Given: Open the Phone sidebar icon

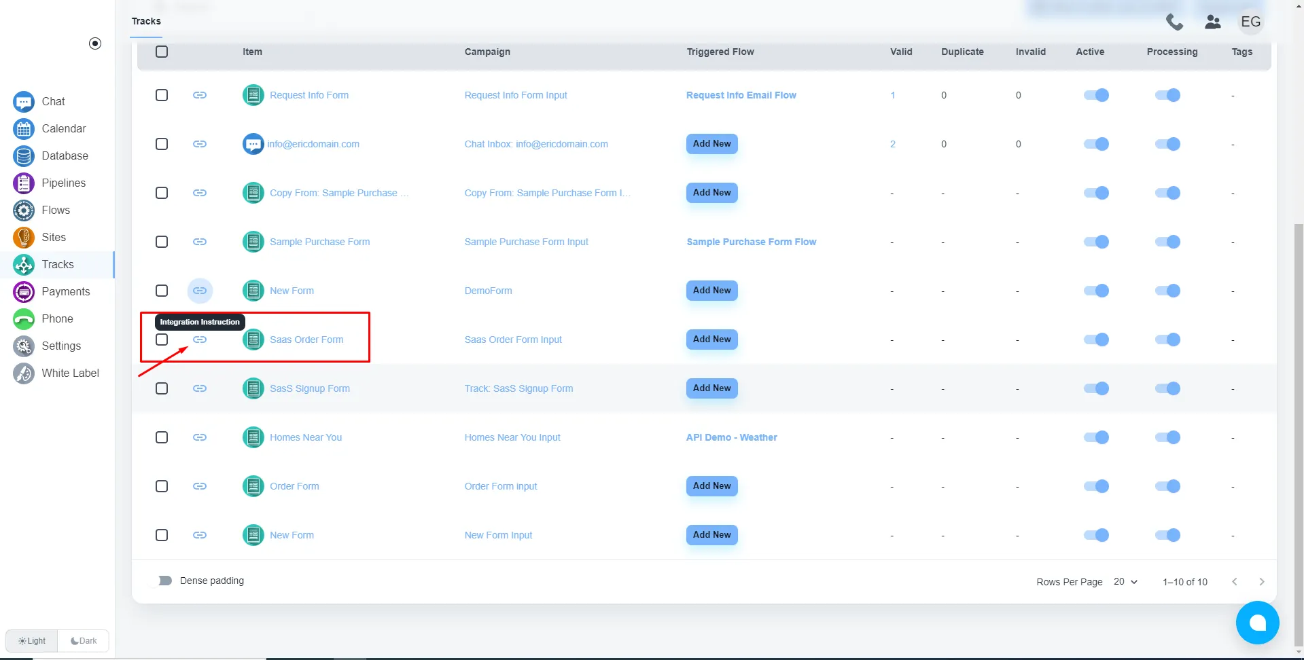Looking at the screenshot, I should pyautogui.click(x=24, y=319).
